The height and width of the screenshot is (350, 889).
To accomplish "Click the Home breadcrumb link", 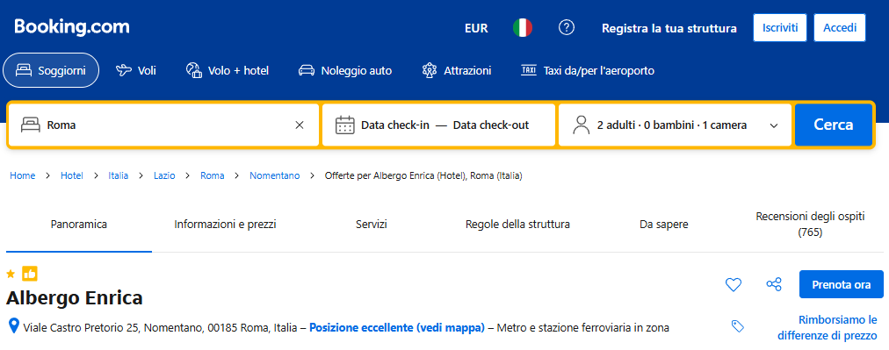I will [x=22, y=175].
